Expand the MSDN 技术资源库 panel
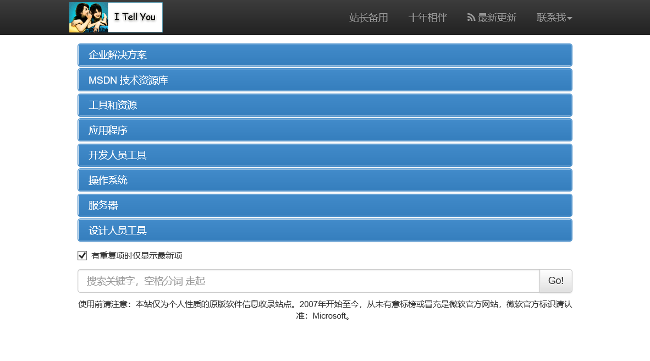The height and width of the screenshot is (361, 650). click(x=325, y=80)
